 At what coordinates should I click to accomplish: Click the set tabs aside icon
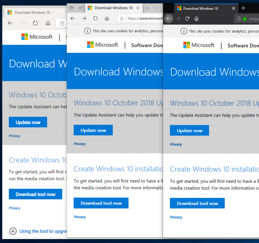point(72,8)
